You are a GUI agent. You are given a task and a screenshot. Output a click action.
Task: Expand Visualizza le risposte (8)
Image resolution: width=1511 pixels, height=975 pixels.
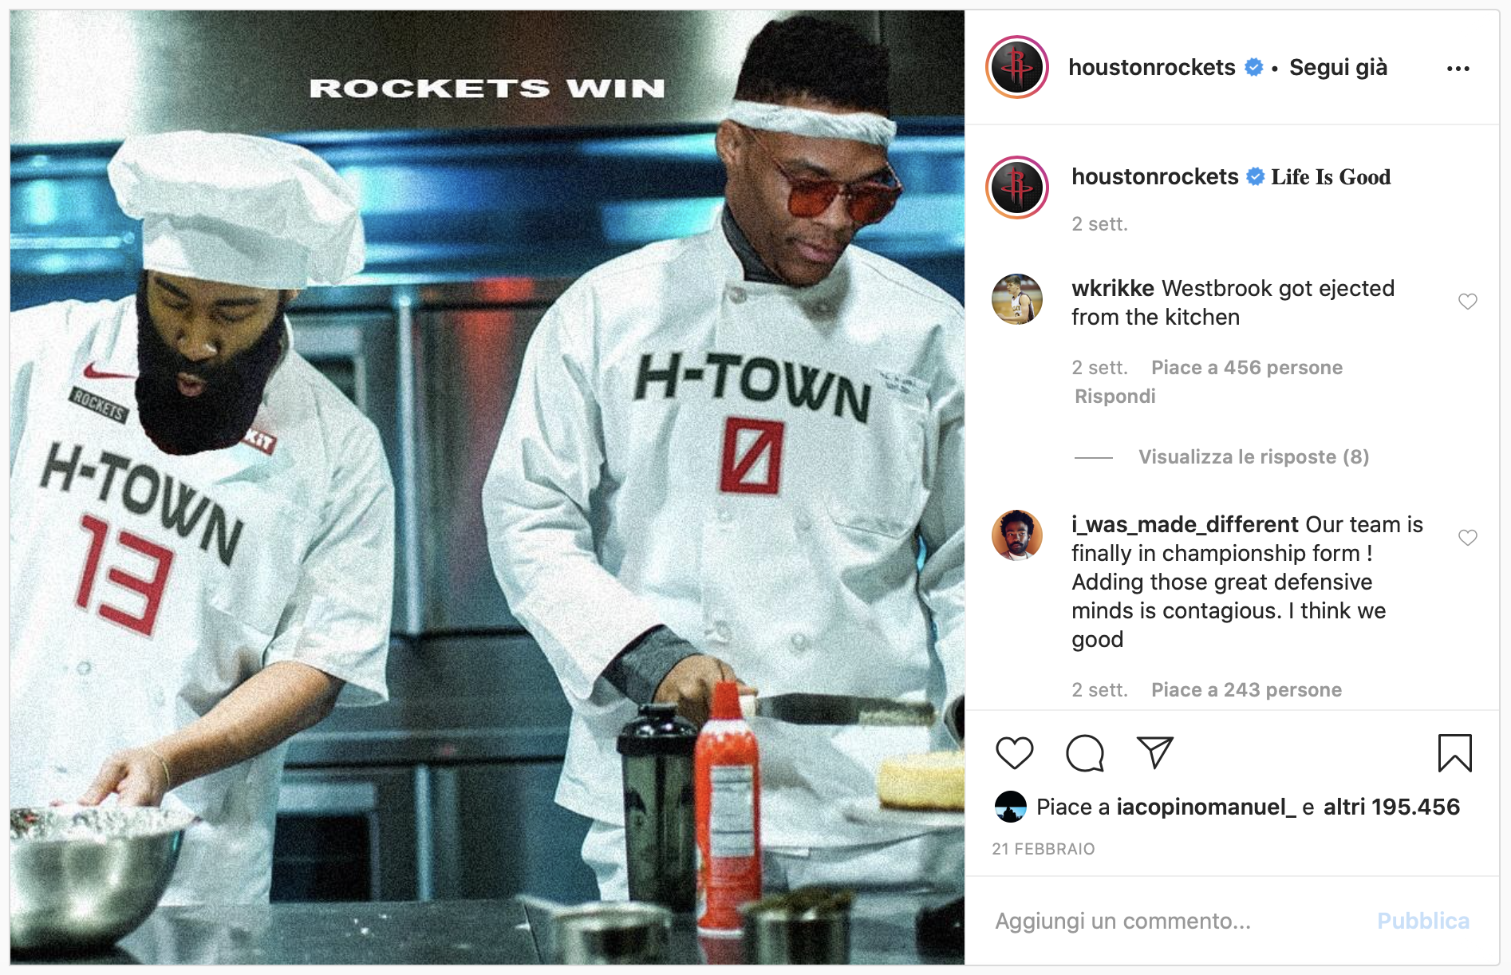pos(1253,457)
